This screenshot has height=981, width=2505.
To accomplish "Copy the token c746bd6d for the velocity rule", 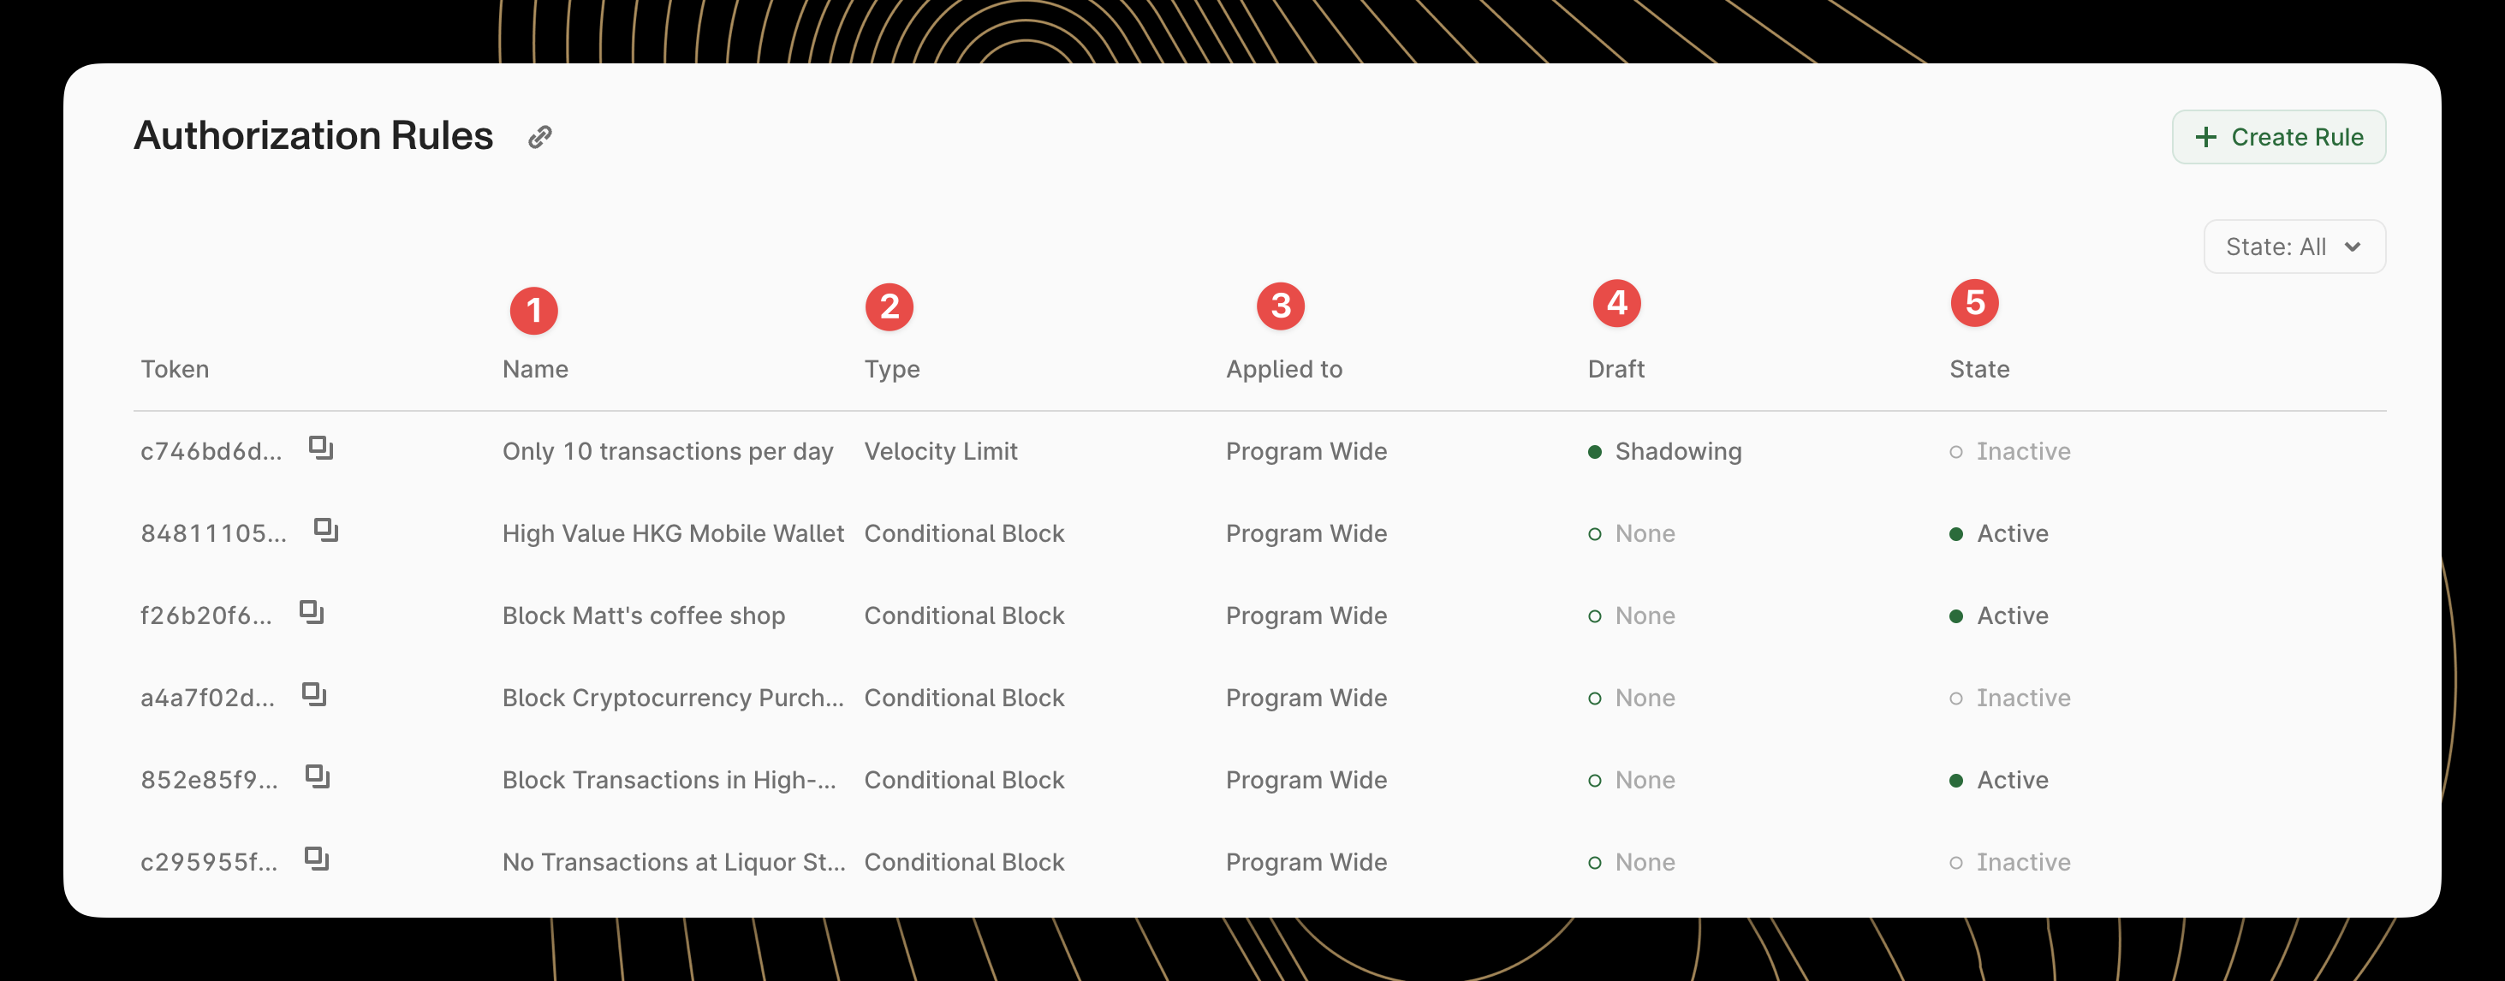I will [322, 449].
